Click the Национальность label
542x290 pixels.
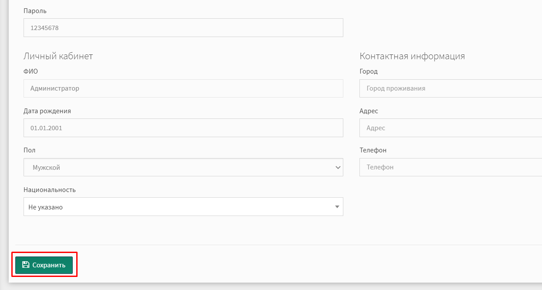tap(50, 190)
